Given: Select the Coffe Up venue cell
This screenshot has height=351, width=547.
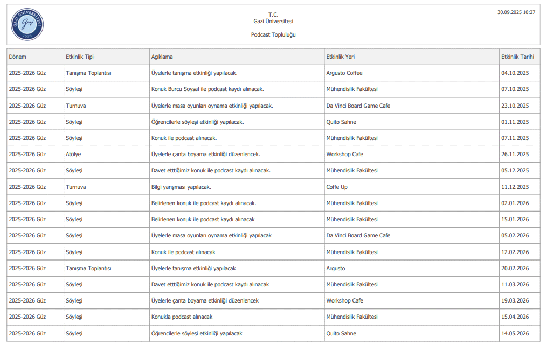Looking at the screenshot, I should click(337, 187).
